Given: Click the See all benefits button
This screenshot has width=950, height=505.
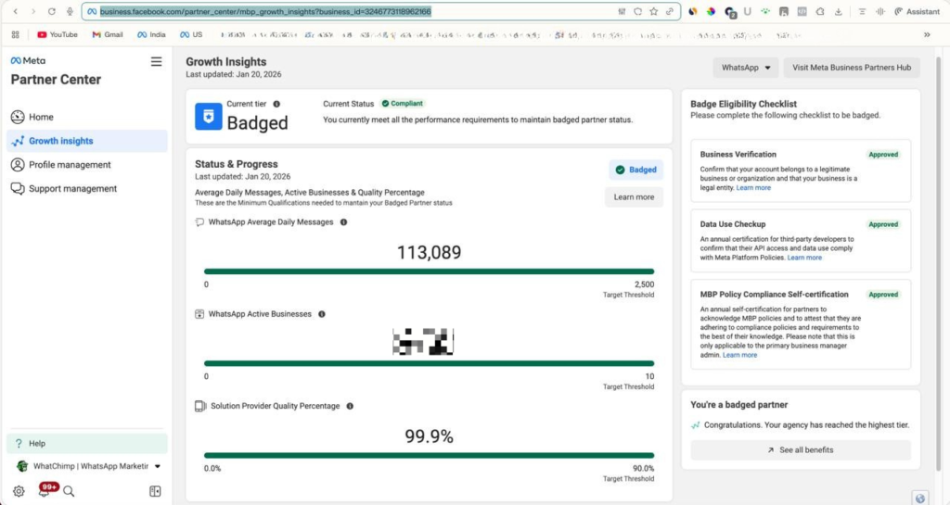Looking at the screenshot, I should pyautogui.click(x=800, y=450).
